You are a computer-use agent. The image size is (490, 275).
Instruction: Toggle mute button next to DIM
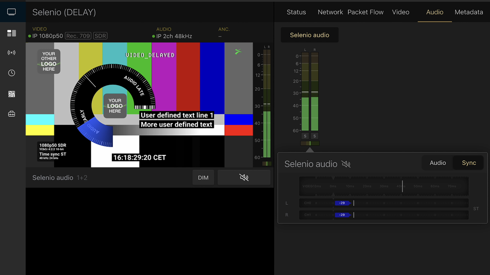pyautogui.click(x=244, y=178)
